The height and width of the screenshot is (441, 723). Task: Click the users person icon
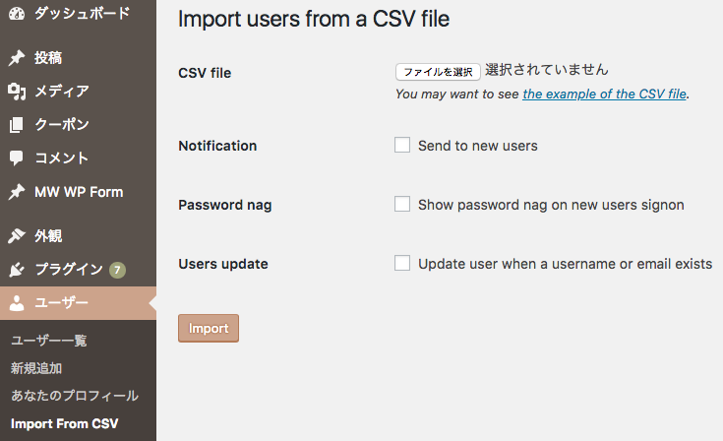coord(17,303)
